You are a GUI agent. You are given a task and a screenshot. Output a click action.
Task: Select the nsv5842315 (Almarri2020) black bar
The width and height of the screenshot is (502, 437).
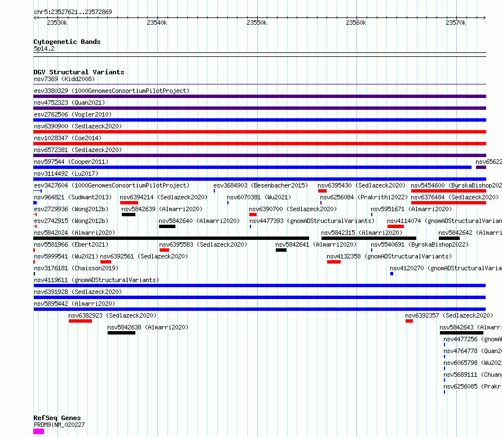coord(369,238)
